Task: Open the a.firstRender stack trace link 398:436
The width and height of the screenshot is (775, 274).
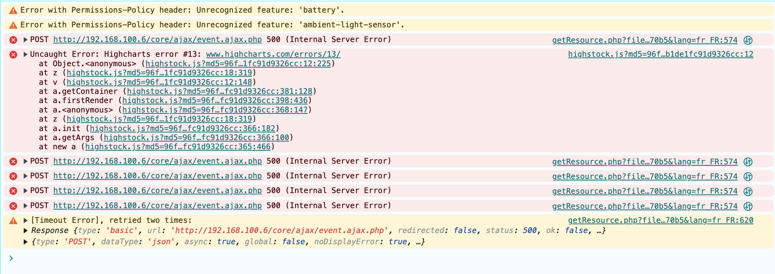Action: 215,101
